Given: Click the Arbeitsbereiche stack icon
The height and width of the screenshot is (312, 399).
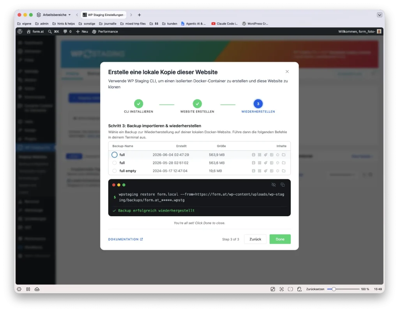Looking at the screenshot, I should coord(39,15).
